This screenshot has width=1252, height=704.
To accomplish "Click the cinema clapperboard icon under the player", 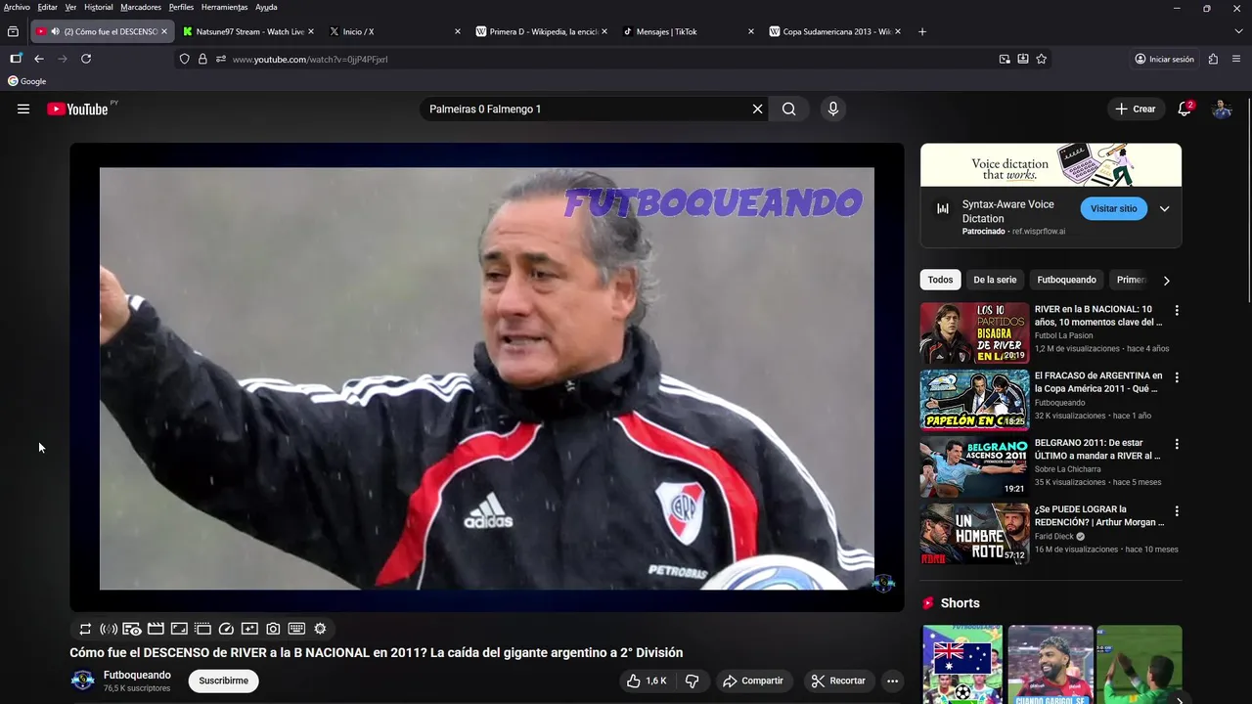I will [156, 629].
